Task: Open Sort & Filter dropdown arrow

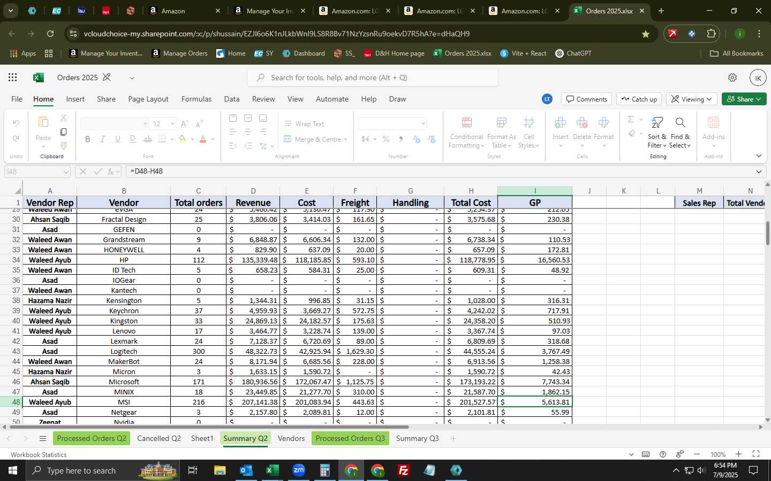Action: pyautogui.click(x=664, y=145)
